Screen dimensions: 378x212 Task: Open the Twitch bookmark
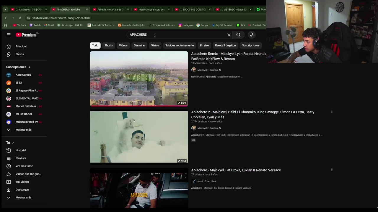(35, 25)
